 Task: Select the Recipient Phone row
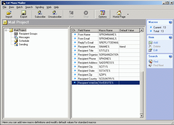tap(106, 59)
